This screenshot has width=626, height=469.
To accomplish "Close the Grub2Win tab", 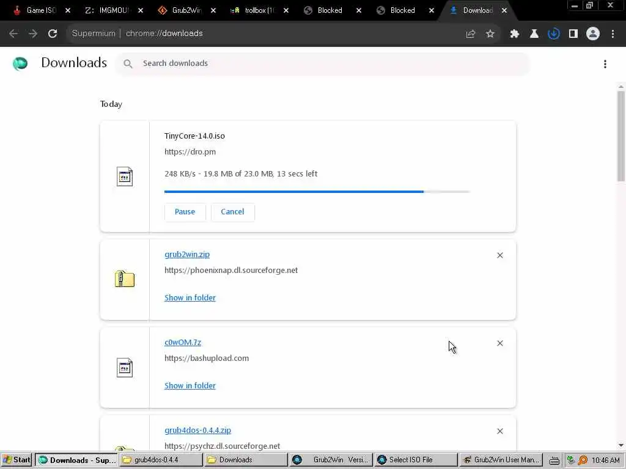I will point(213,10).
